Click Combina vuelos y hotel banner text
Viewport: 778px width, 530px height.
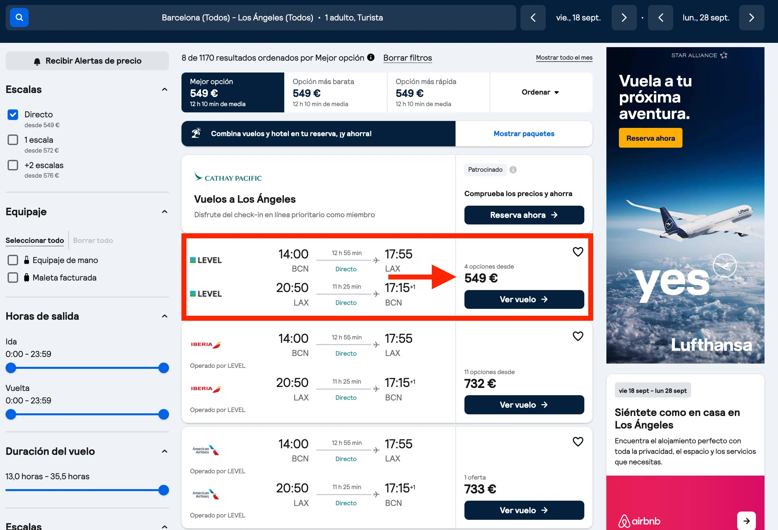pos(291,134)
